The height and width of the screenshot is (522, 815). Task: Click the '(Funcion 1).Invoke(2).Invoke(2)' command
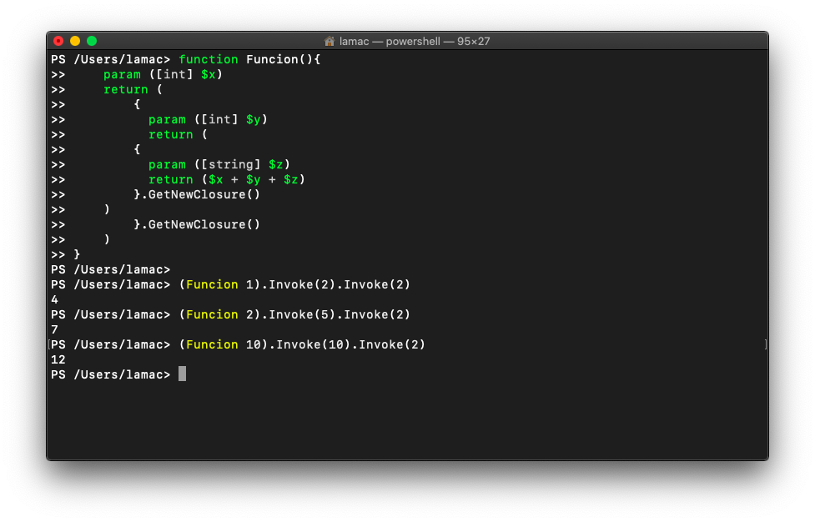294,285
